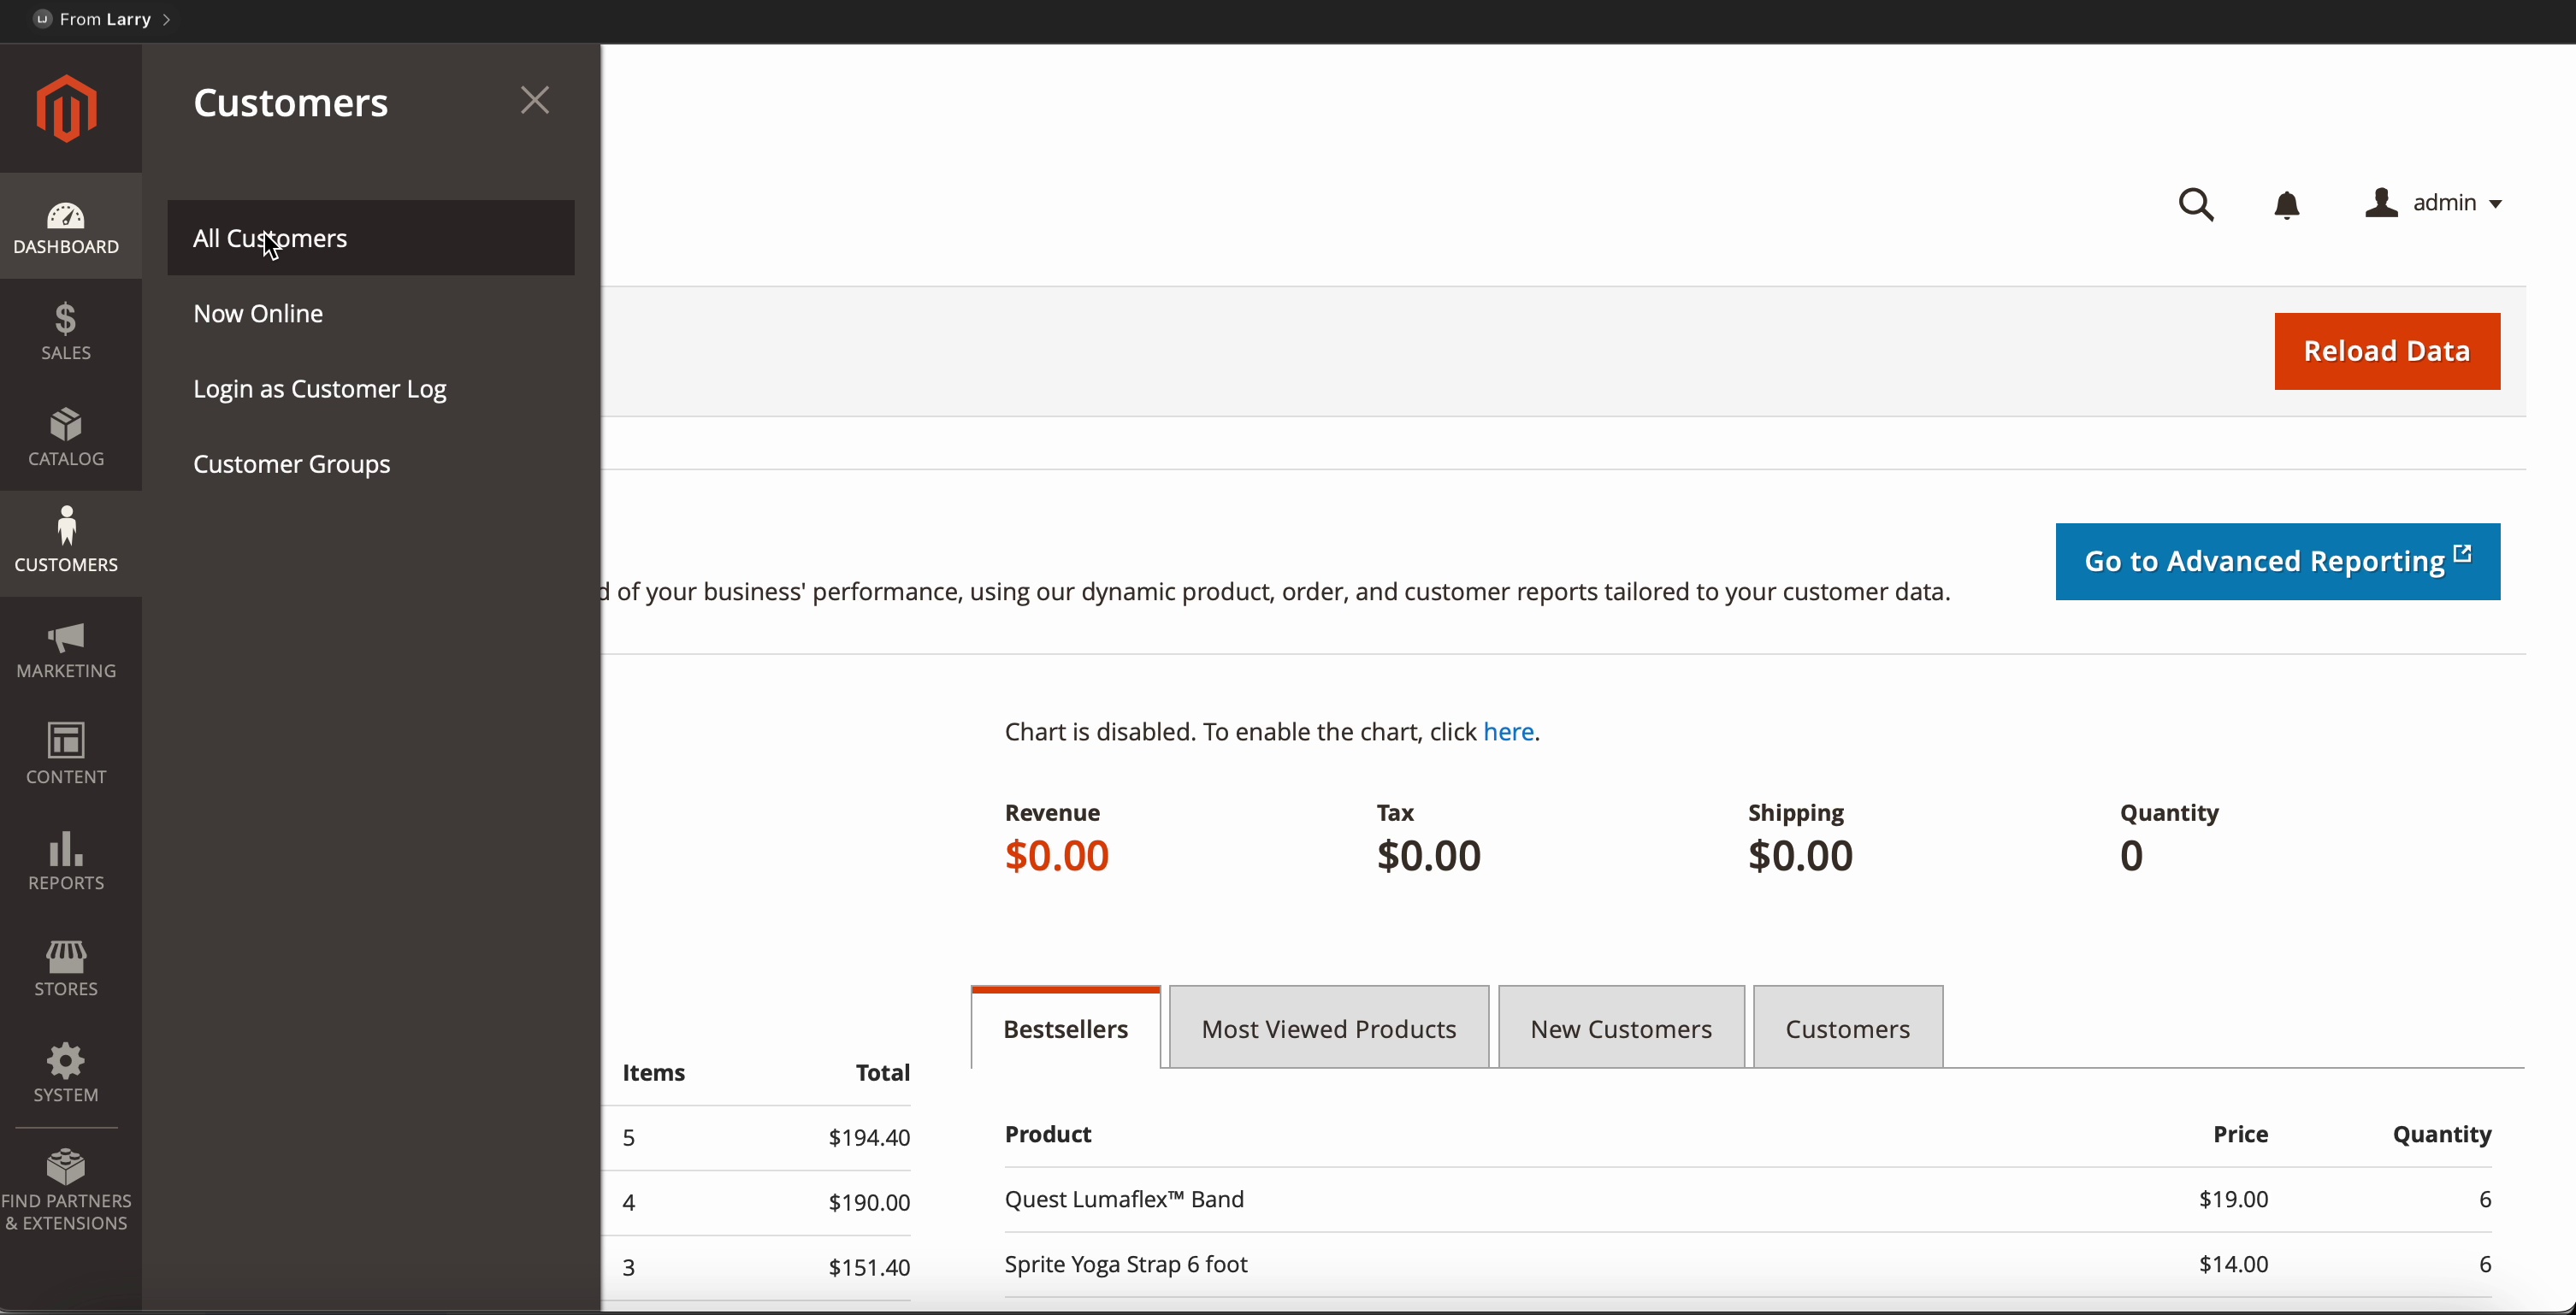
Task: Open the notifications bell
Action: tap(2287, 205)
